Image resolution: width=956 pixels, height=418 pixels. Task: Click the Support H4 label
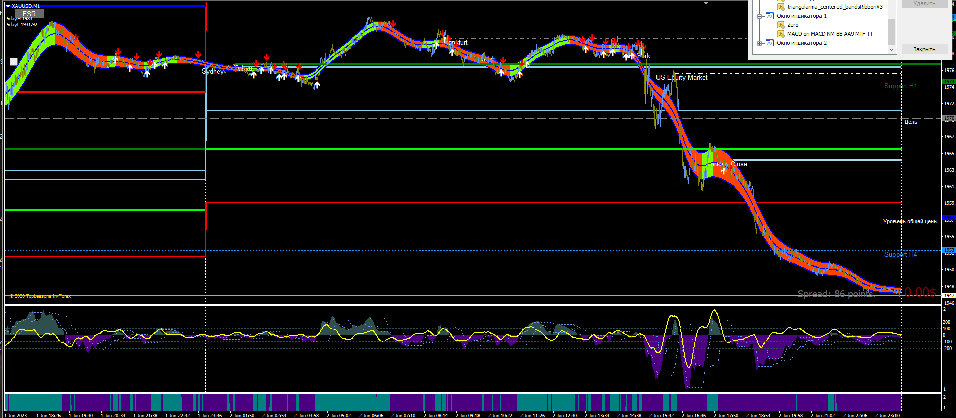pos(901,255)
